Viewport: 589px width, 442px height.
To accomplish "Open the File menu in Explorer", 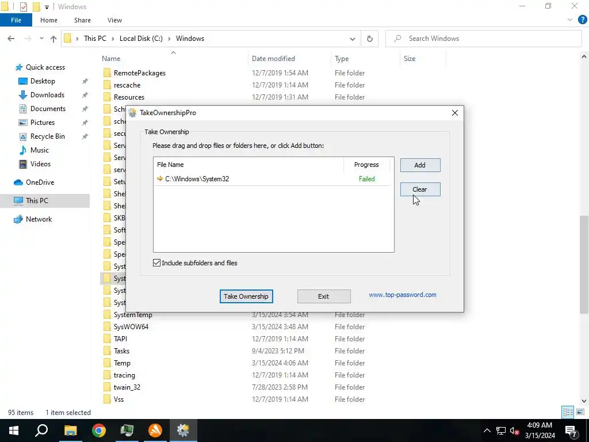I will (16, 20).
